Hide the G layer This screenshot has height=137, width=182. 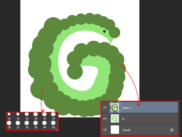coord(105,118)
